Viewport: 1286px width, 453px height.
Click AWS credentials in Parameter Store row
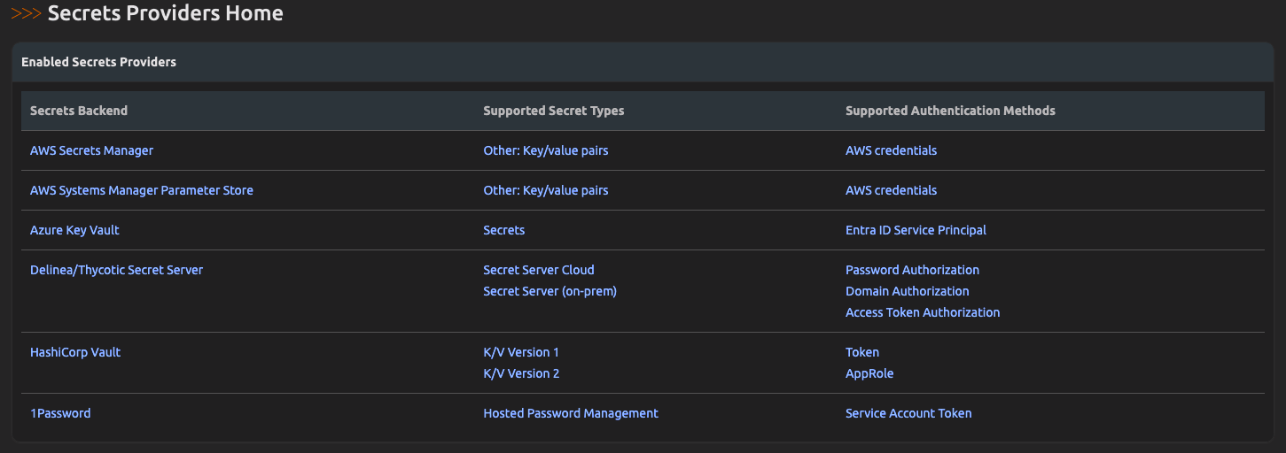tap(891, 190)
